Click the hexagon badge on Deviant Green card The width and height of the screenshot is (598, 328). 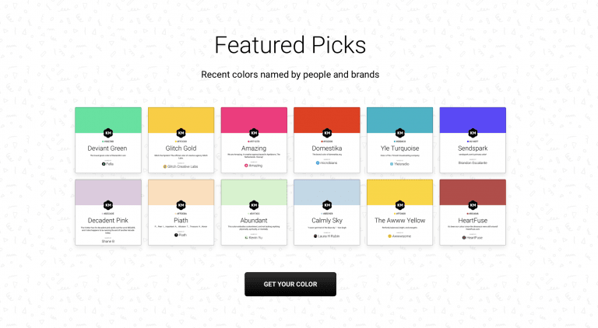click(x=108, y=133)
